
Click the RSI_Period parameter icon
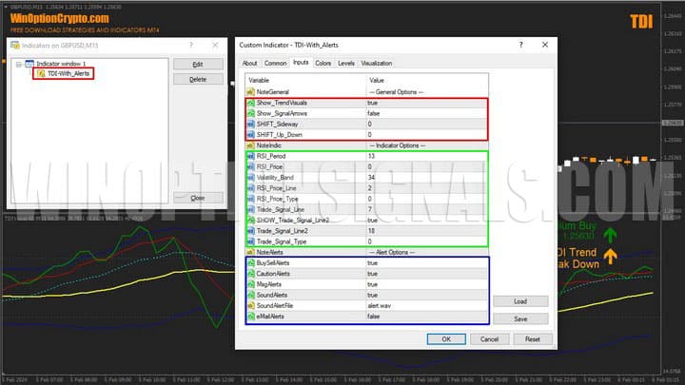(250, 155)
